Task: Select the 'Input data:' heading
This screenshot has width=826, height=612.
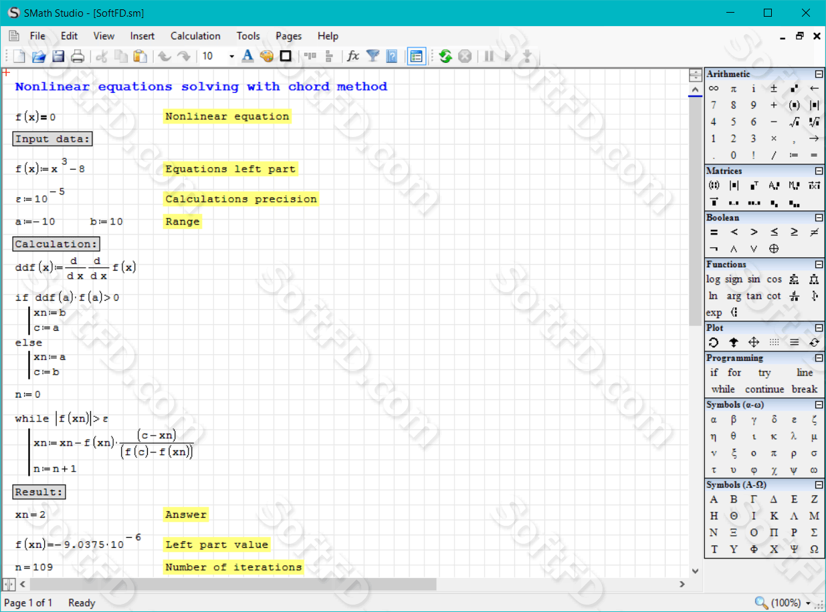Action: point(52,139)
